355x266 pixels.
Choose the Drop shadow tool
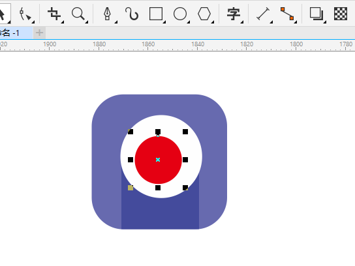(x=316, y=14)
